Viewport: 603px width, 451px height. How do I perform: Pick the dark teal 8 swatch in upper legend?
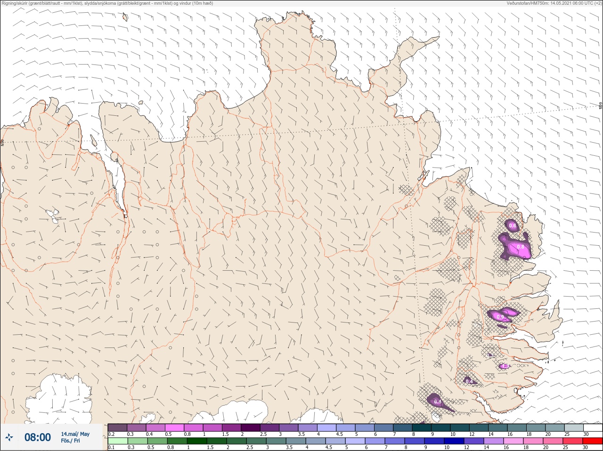pyautogui.click(x=422, y=427)
